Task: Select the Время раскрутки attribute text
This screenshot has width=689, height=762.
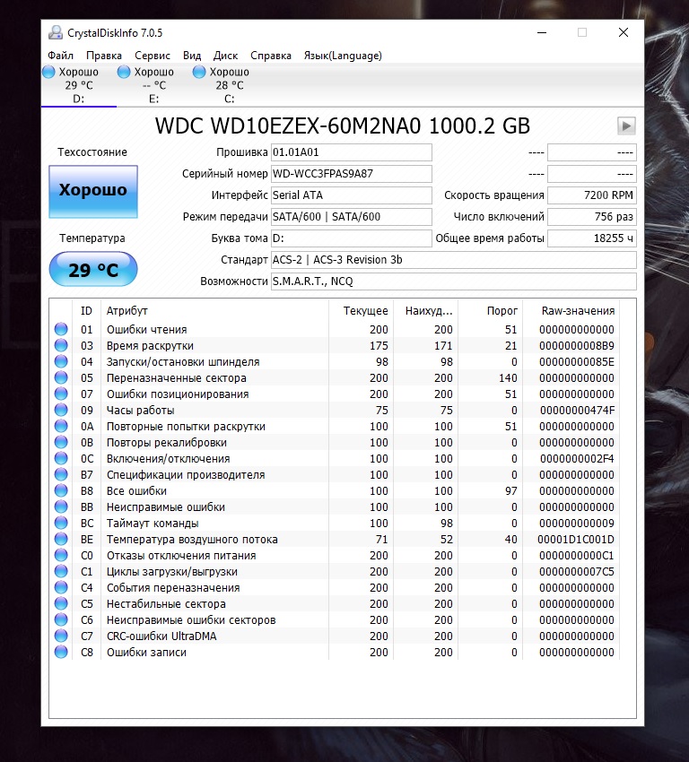Action: coord(150,345)
